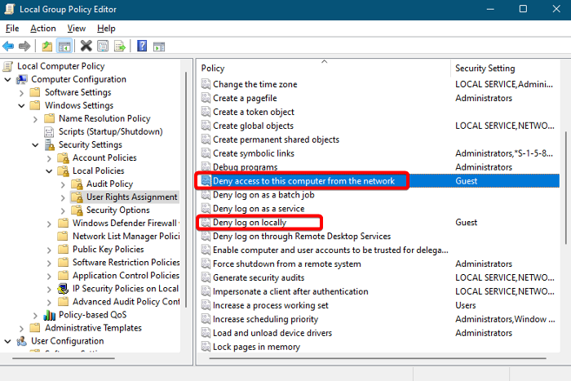Click the User Configuration user icon

click(22, 341)
